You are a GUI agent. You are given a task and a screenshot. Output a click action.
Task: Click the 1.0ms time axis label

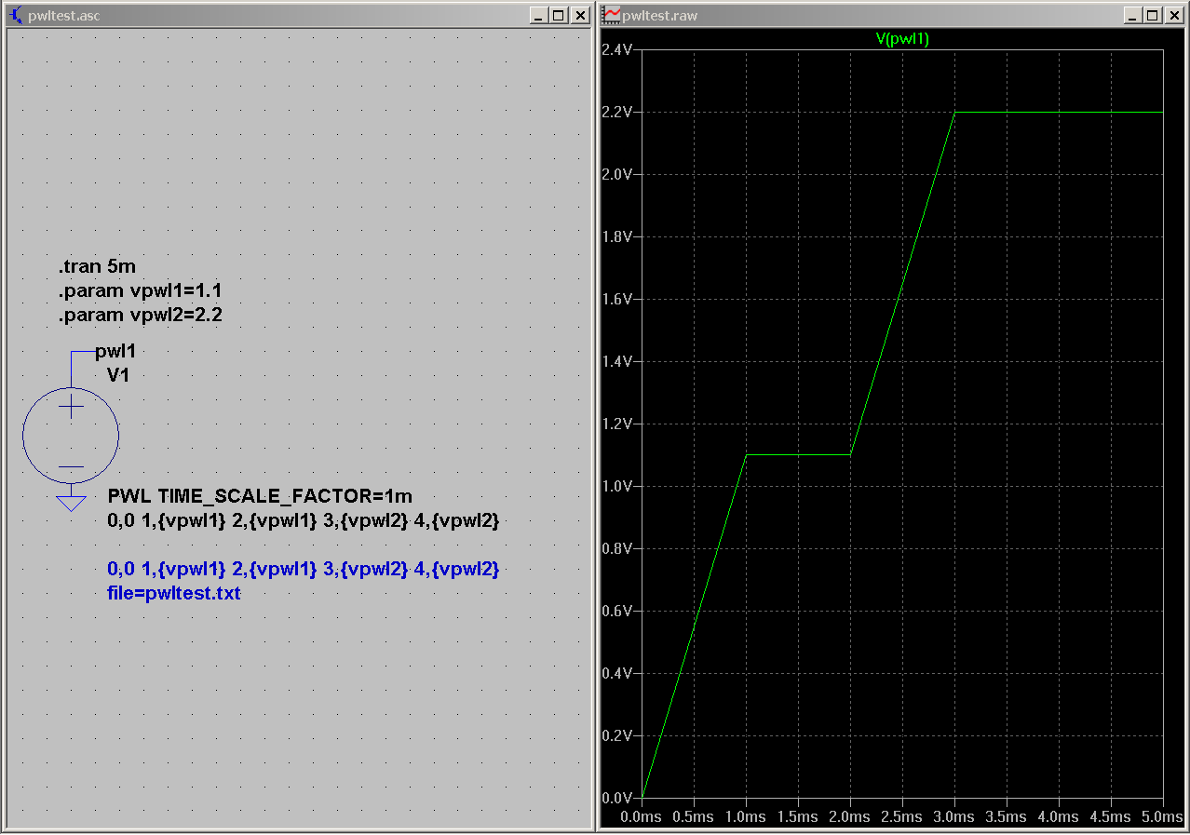[746, 816]
